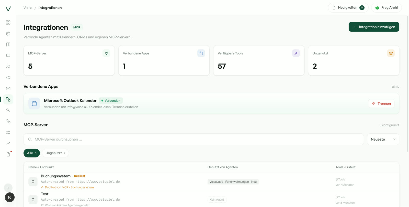Open the contacts people icon in sidebar
Screen dimensions: 409x207
coord(8,66)
